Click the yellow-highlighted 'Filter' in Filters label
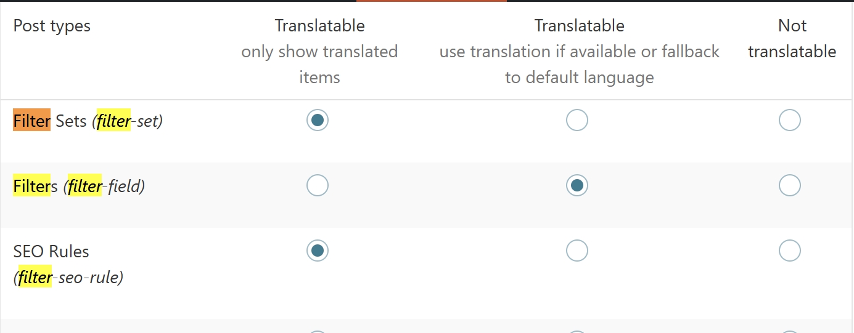 (x=31, y=186)
